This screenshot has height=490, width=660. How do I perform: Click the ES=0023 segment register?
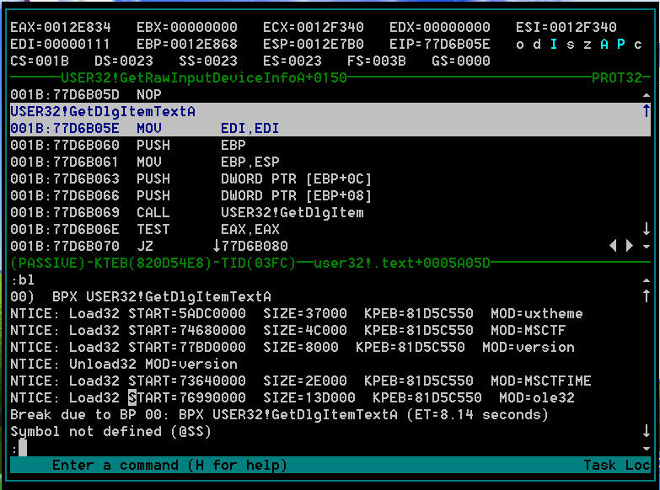[x=292, y=61]
